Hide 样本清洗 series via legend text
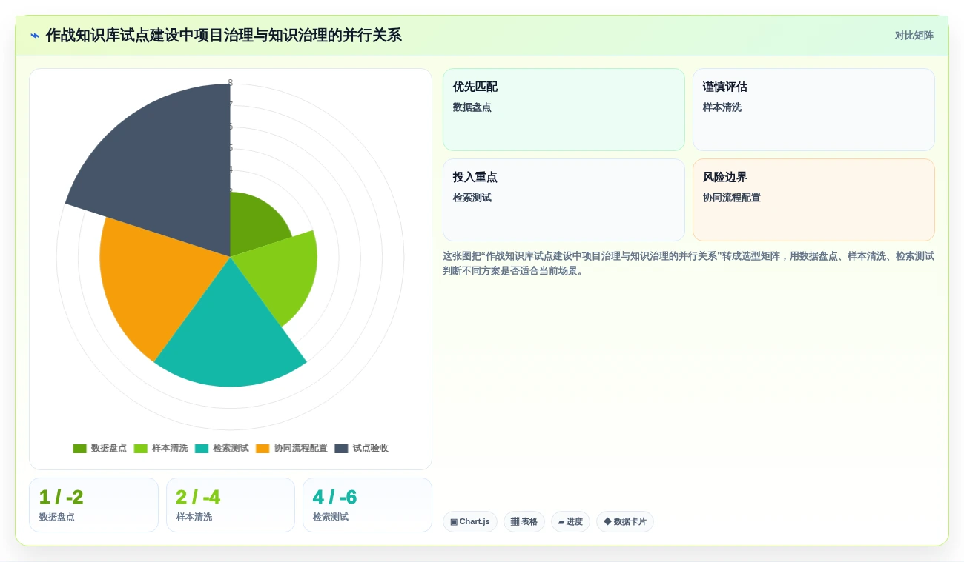 click(x=170, y=449)
